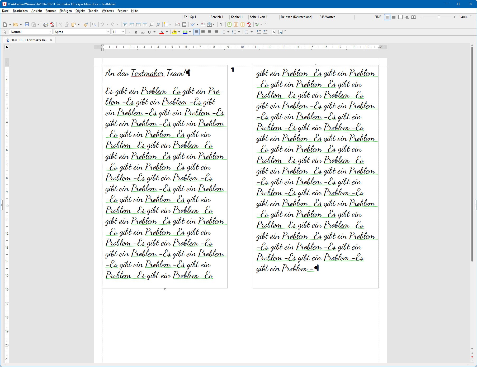Open the Einfügen menu
477x367 pixels.
(x=65, y=11)
